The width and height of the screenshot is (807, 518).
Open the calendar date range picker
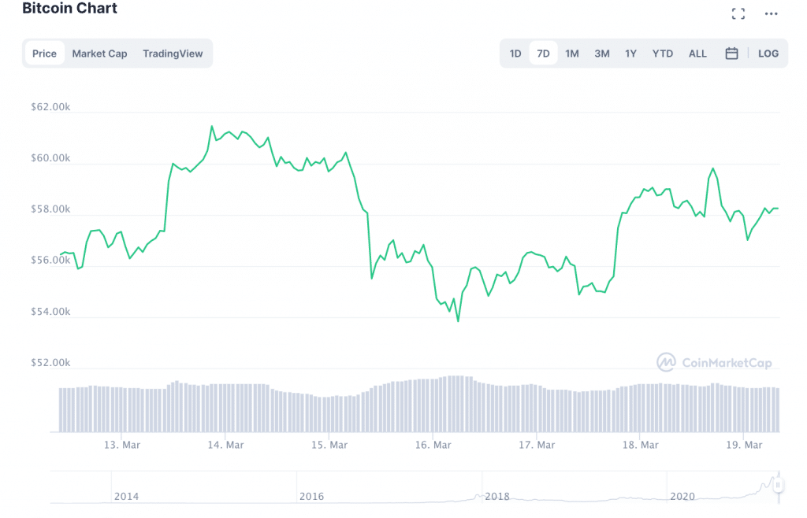pyautogui.click(x=731, y=54)
